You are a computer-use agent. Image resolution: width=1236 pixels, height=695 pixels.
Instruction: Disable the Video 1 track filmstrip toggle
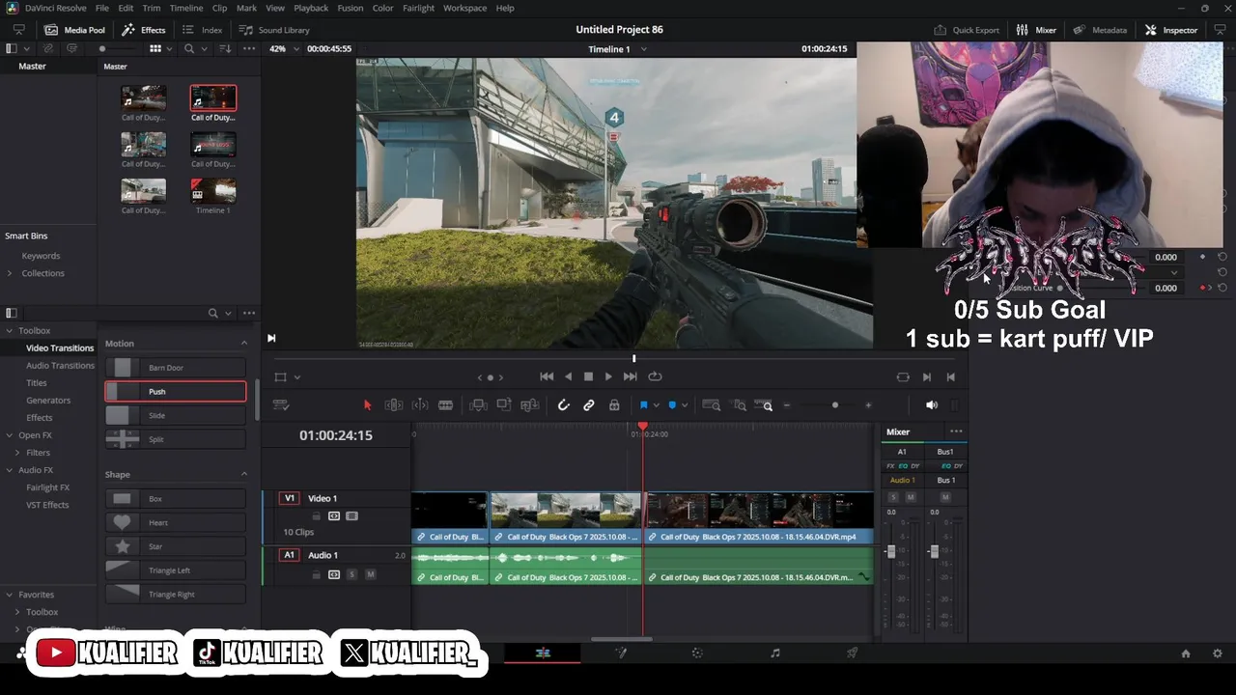351,516
